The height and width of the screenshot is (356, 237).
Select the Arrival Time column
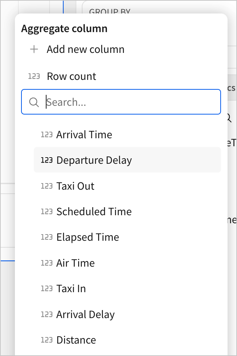click(84, 135)
